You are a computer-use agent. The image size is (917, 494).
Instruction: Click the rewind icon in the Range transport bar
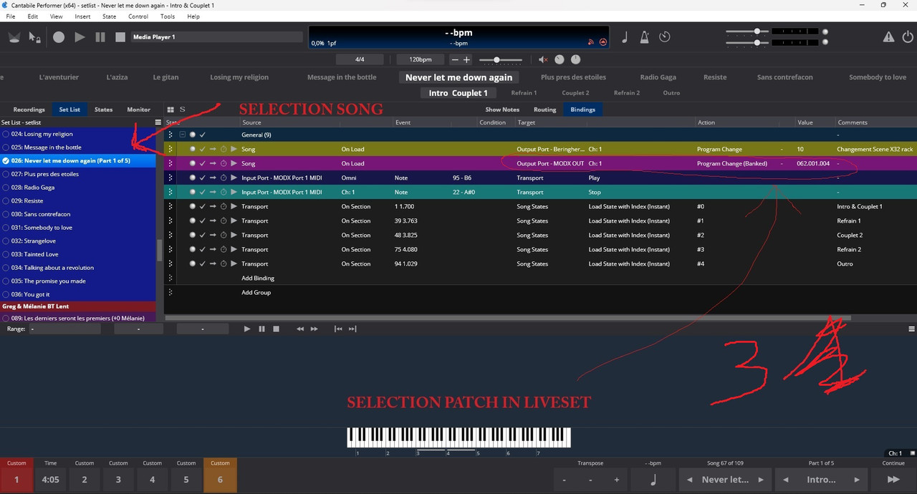pyautogui.click(x=300, y=329)
